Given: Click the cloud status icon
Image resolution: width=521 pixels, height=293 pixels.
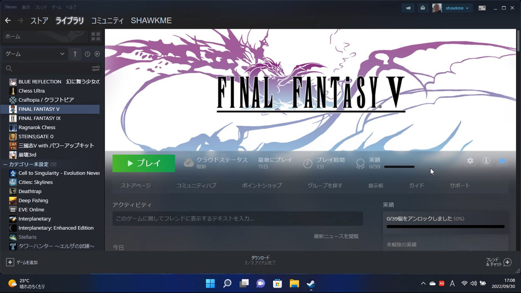Looking at the screenshot, I should [188, 163].
